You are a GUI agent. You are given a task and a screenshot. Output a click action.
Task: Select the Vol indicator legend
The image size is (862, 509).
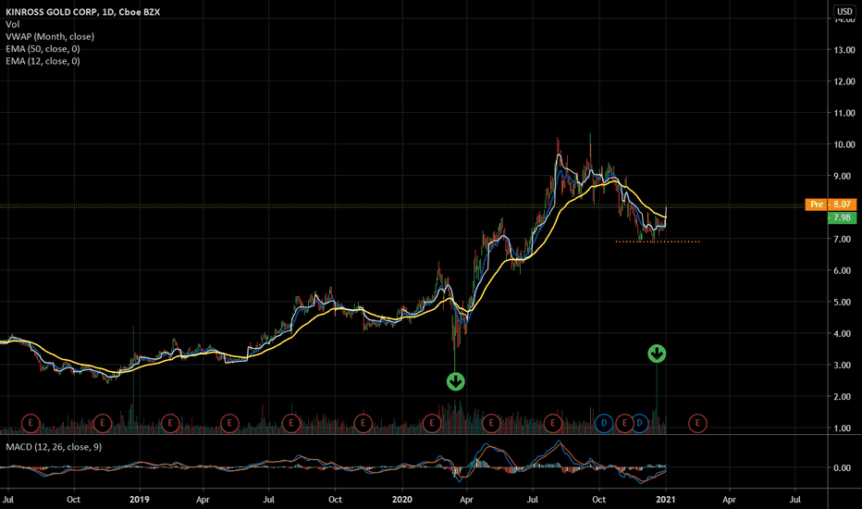[x=13, y=24]
